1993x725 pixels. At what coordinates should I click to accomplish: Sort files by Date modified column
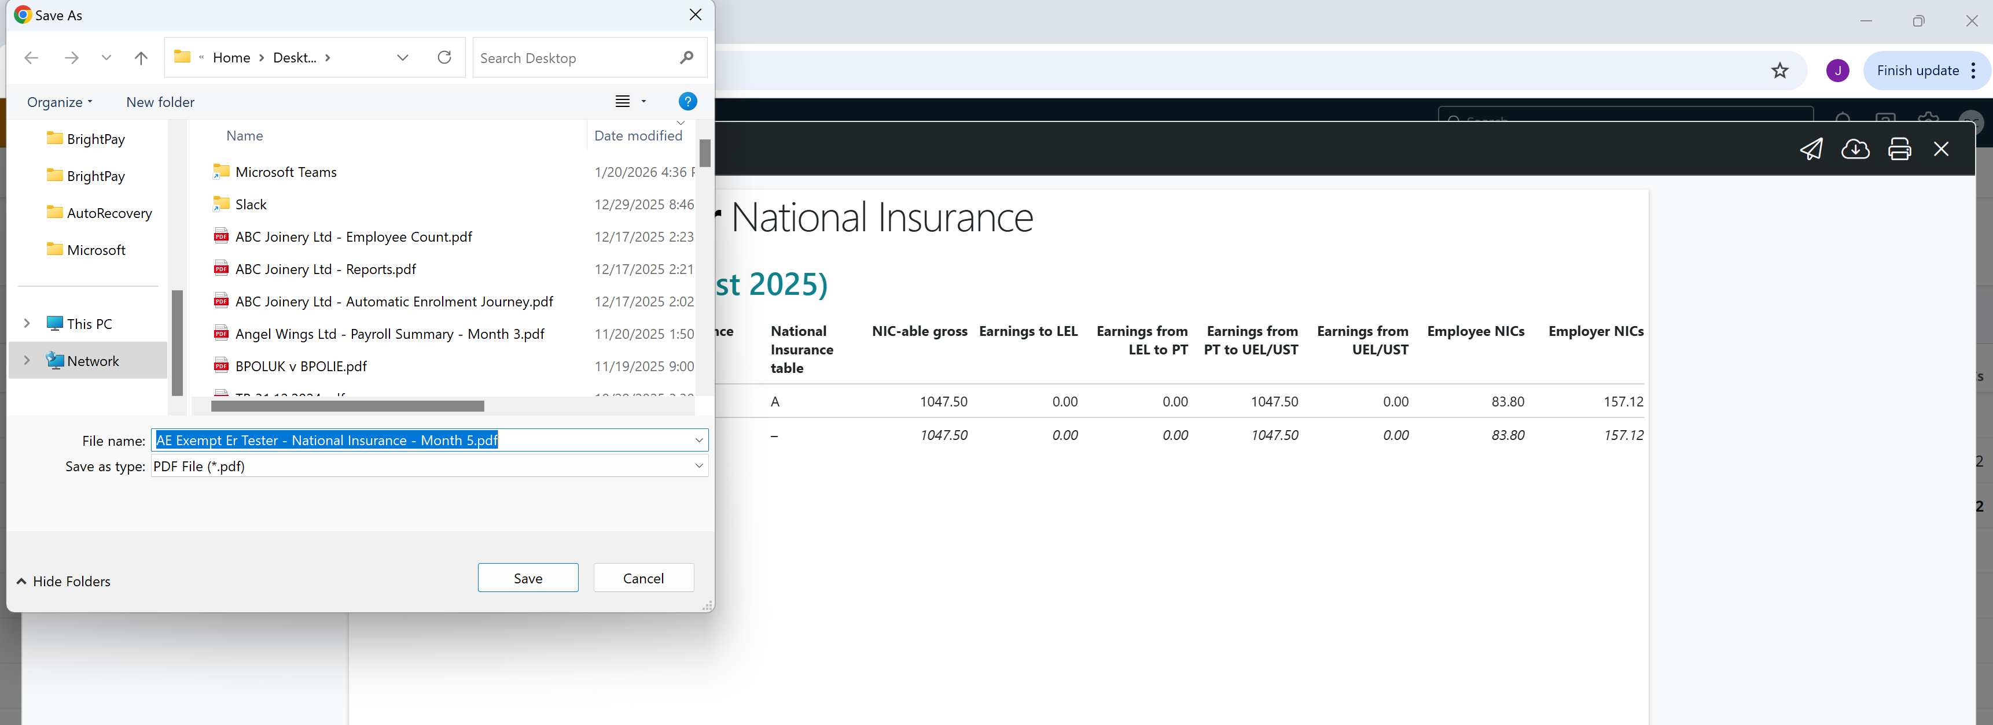tap(638, 136)
